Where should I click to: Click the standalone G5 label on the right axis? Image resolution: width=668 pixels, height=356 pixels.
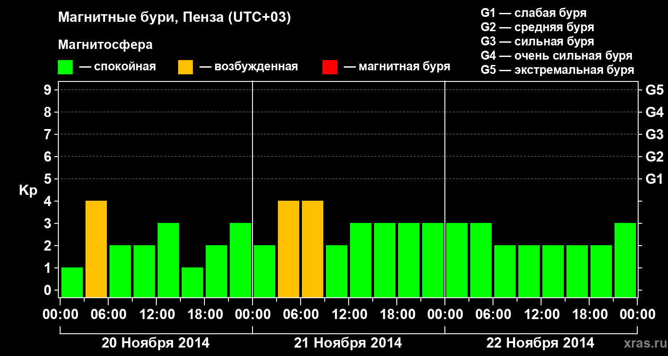654,90
